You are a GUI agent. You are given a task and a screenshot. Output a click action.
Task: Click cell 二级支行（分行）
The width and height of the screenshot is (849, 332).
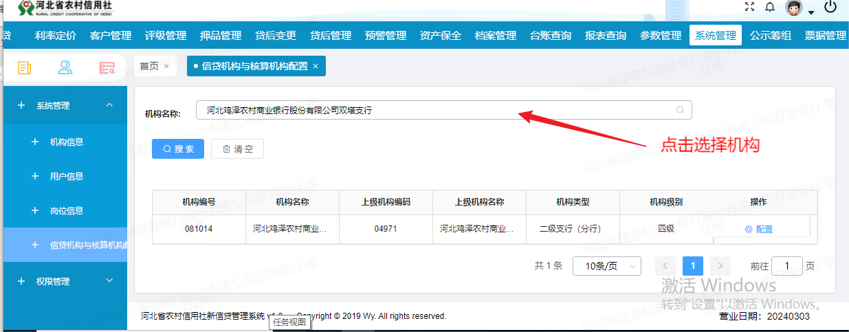coord(573,229)
